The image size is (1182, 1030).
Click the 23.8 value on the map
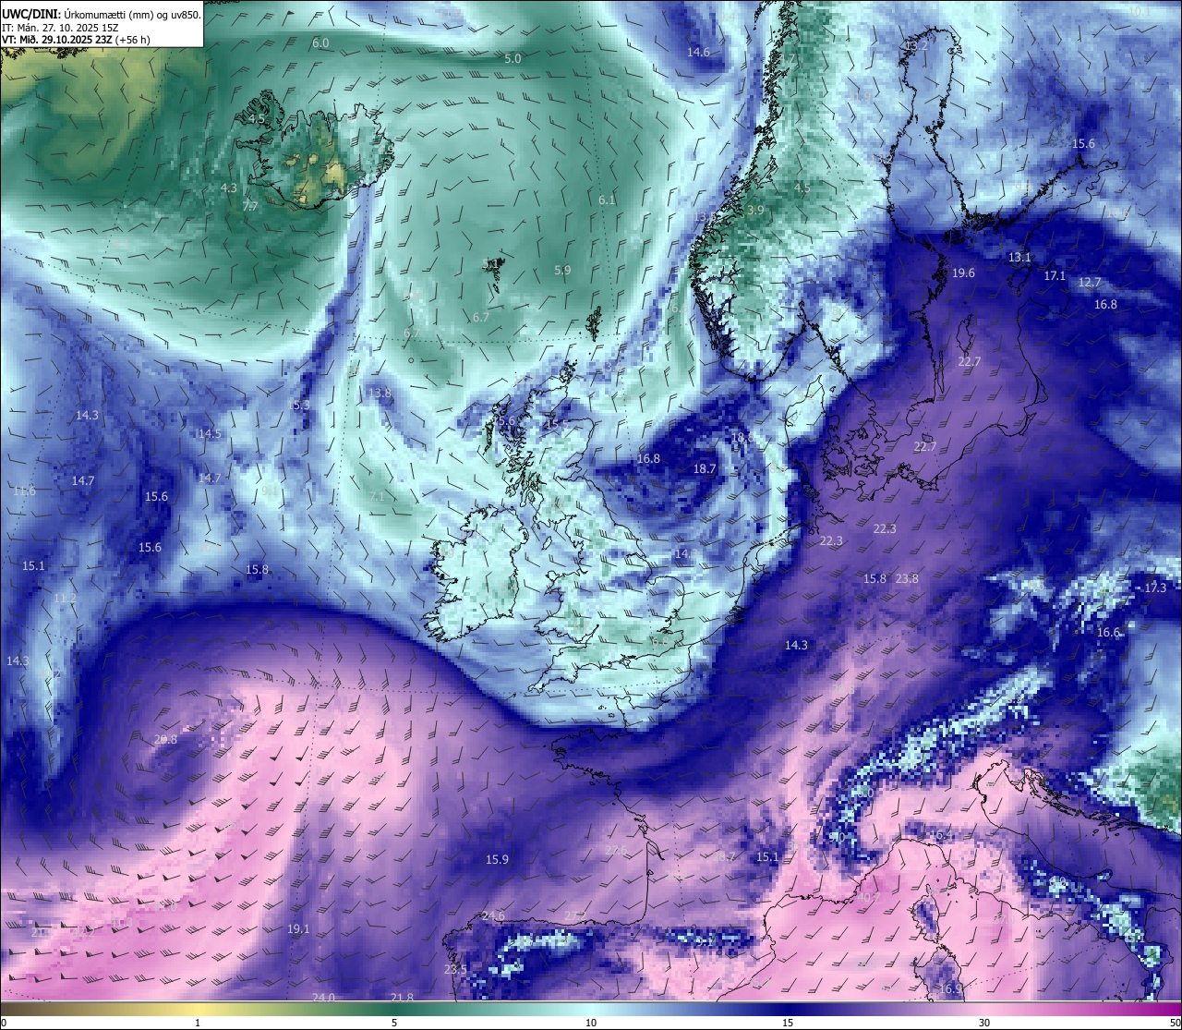[x=907, y=578]
